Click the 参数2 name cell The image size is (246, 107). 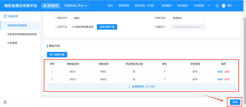[x=104, y=79]
